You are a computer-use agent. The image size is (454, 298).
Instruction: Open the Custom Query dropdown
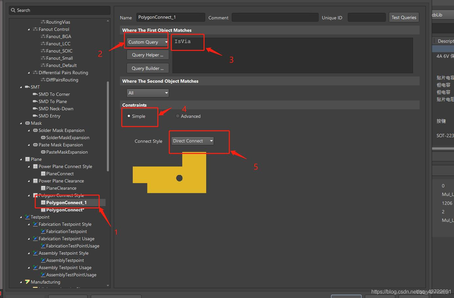tap(148, 42)
